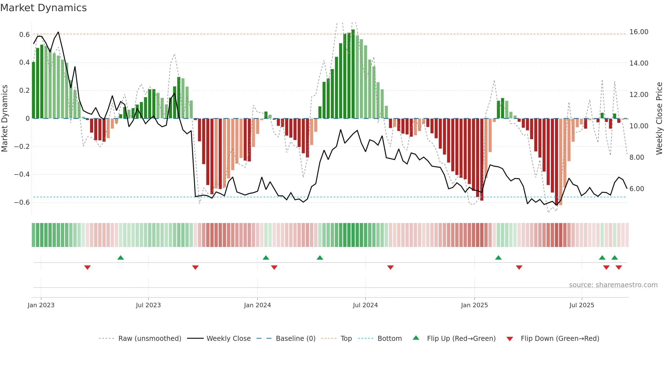The width and height of the screenshot is (667, 375).
Task: Click the −0.6 left axis tick
Action: coord(22,202)
